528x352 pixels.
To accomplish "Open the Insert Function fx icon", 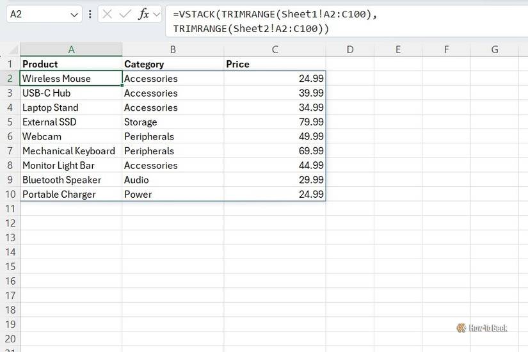I will (143, 14).
